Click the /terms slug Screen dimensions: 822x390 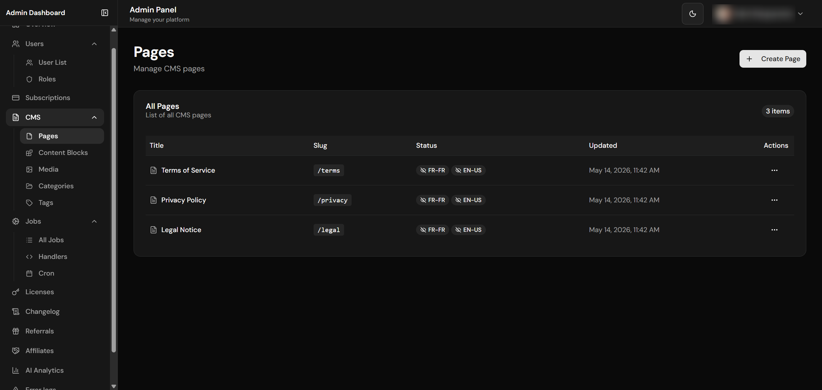329,170
